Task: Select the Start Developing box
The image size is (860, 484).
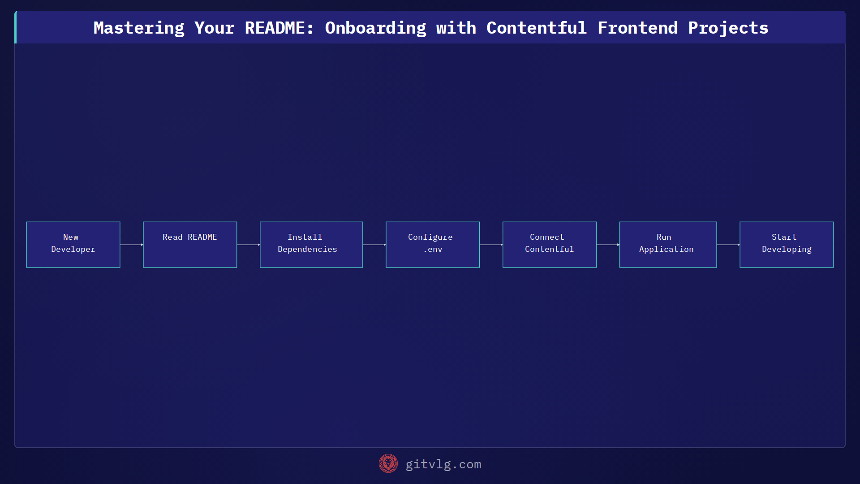Action: pos(787,245)
